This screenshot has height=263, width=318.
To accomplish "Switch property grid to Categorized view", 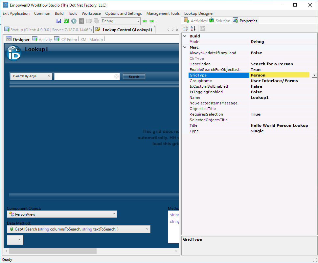I will click(186, 29).
